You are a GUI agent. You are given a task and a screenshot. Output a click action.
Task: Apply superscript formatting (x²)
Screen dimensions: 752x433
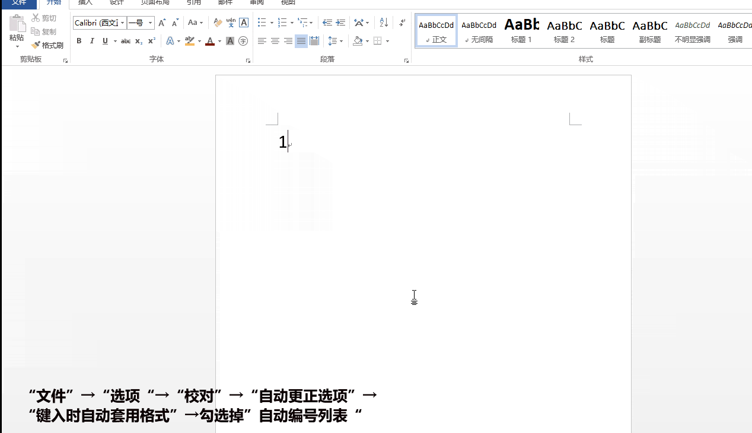click(152, 41)
